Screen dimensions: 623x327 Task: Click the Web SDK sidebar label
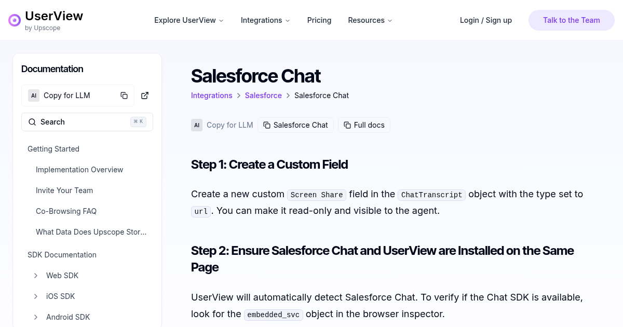[x=62, y=276]
